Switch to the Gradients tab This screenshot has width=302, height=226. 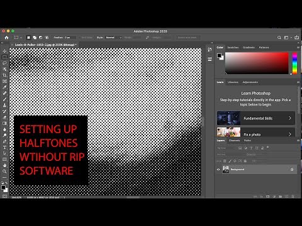click(x=249, y=48)
